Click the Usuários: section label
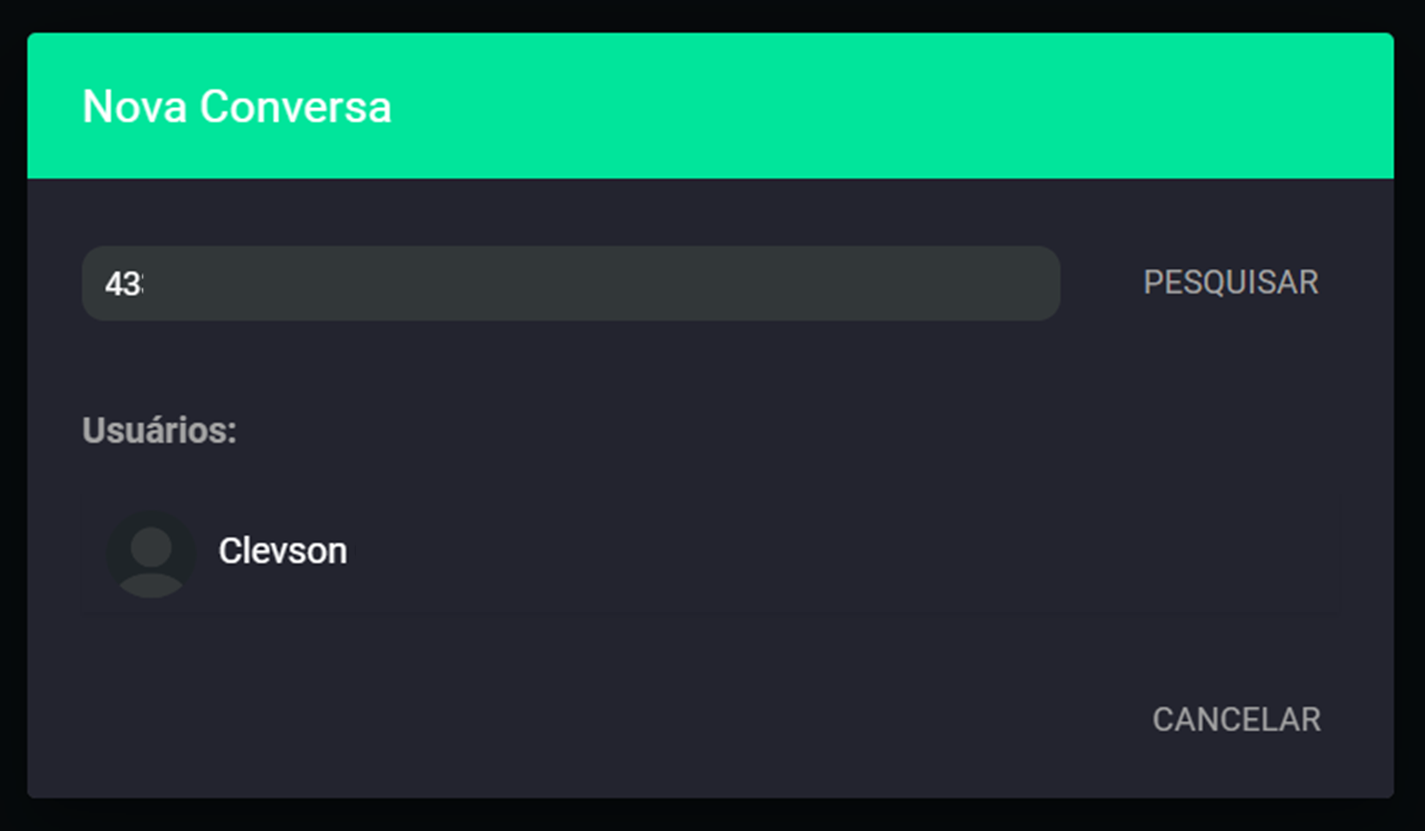This screenshot has height=831, width=1425. 159,430
